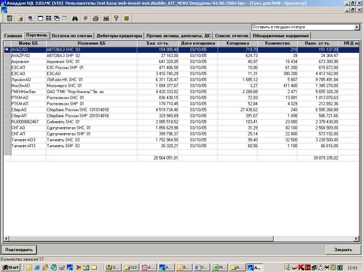Click the horizontal scrollbar thumb
This screenshot has height=272, width=363.
click(x=141, y=238)
